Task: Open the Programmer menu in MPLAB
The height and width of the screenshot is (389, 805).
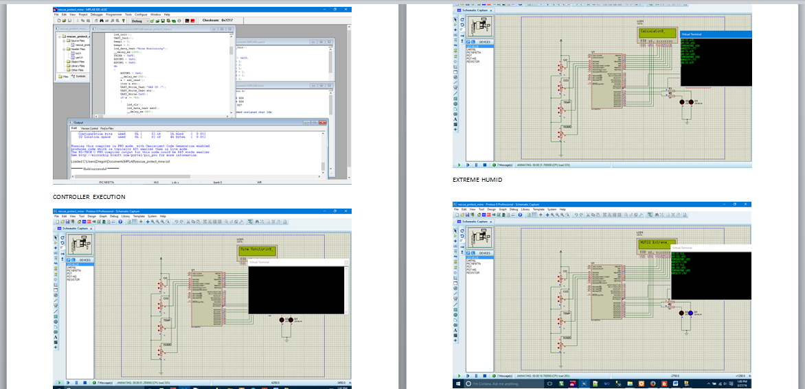Action: [x=115, y=14]
